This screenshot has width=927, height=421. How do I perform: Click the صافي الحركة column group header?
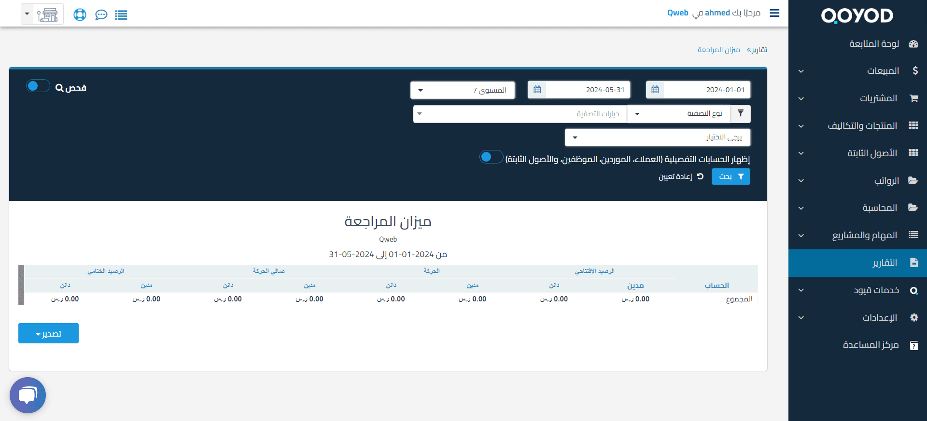[x=269, y=271]
